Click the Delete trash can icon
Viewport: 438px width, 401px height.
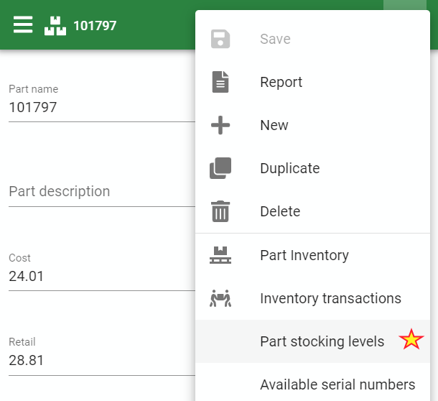tap(220, 211)
